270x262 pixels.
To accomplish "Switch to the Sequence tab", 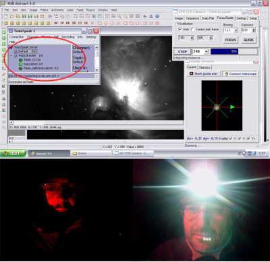I will (192, 18).
